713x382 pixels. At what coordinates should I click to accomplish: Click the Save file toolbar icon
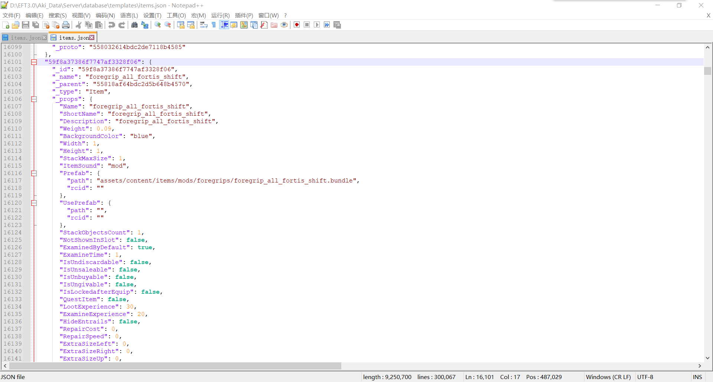tap(26, 25)
